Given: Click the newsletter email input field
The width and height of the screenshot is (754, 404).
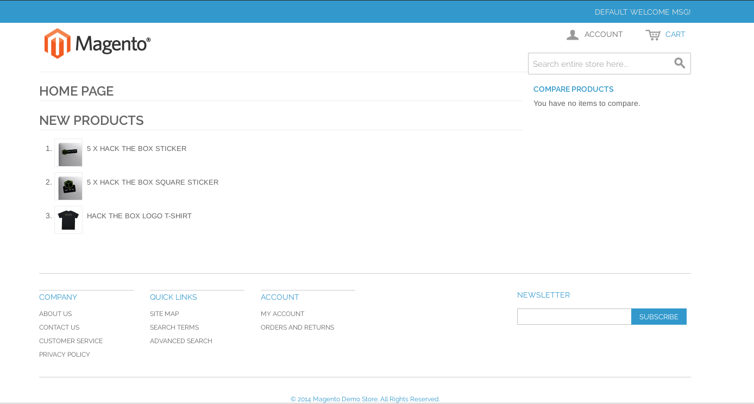Looking at the screenshot, I should coord(574,317).
